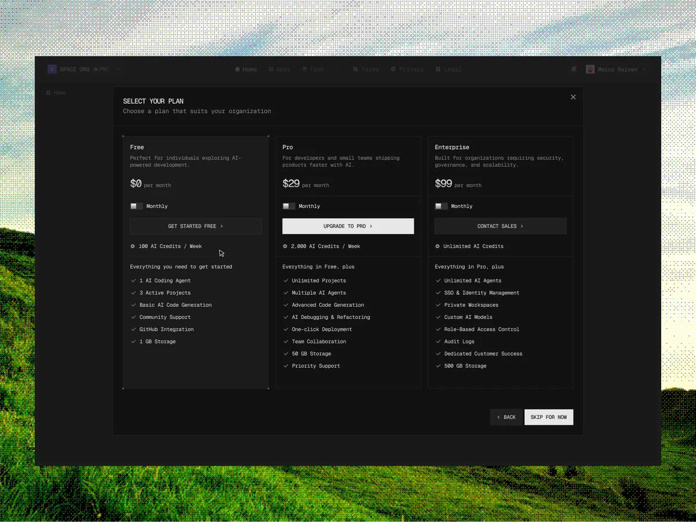This screenshot has height=522, width=696.
Task: Click Contact Sales
Action: pyautogui.click(x=501, y=226)
